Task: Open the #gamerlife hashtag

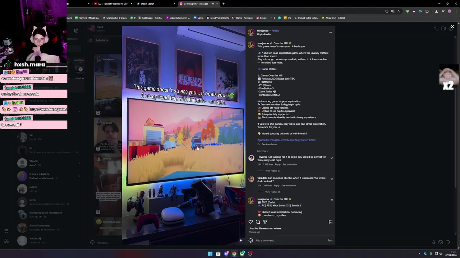Action: pos(263,140)
